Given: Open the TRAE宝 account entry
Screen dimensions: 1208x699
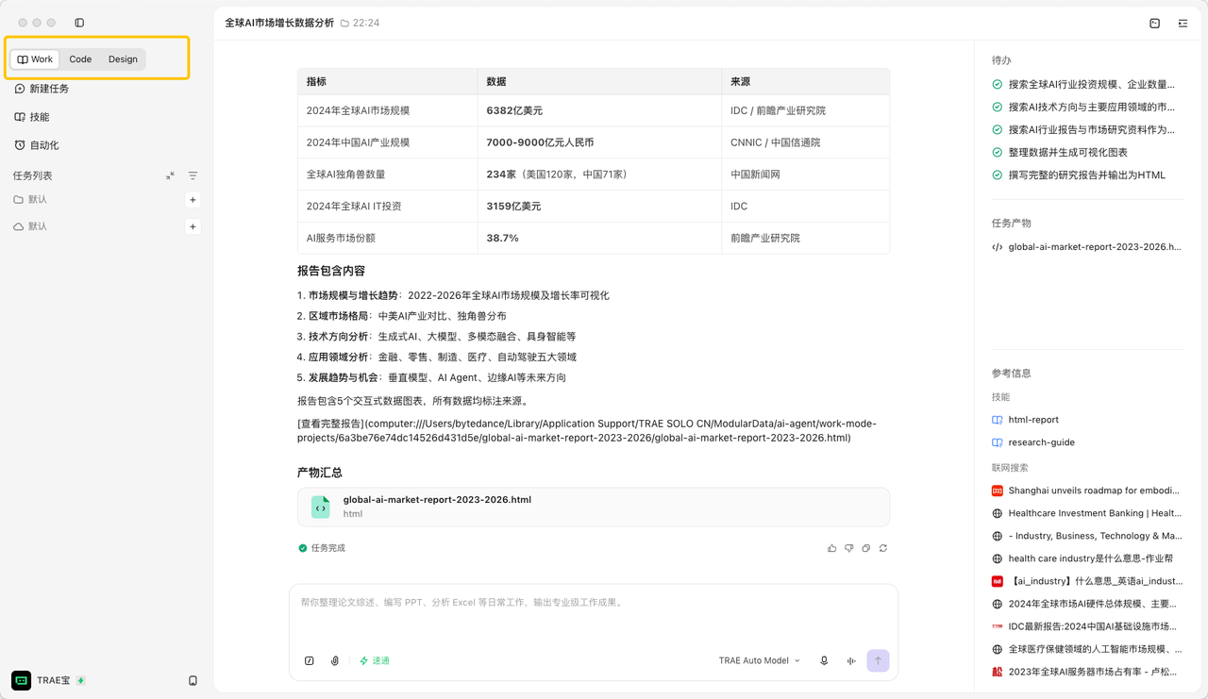Looking at the screenshot, I should point(48,680).
